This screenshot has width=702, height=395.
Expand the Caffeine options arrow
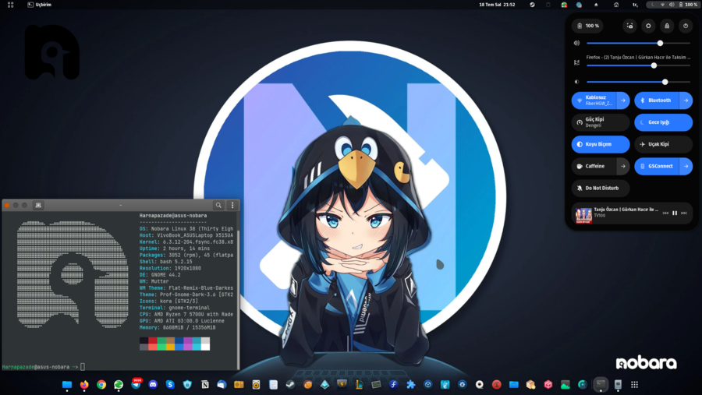tap(623, 166)
